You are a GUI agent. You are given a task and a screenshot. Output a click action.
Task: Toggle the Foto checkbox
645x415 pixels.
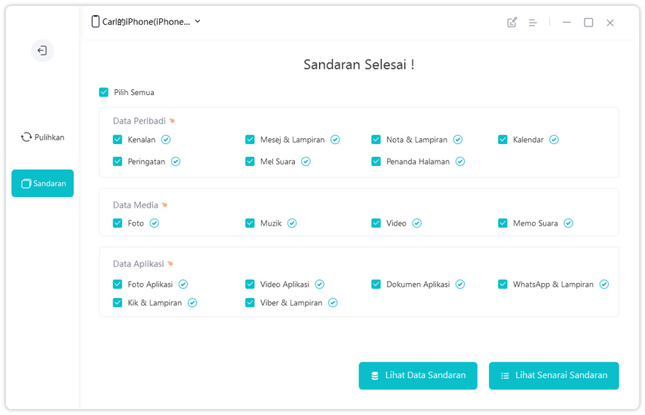pyautogui.click(x=118, y=223)
